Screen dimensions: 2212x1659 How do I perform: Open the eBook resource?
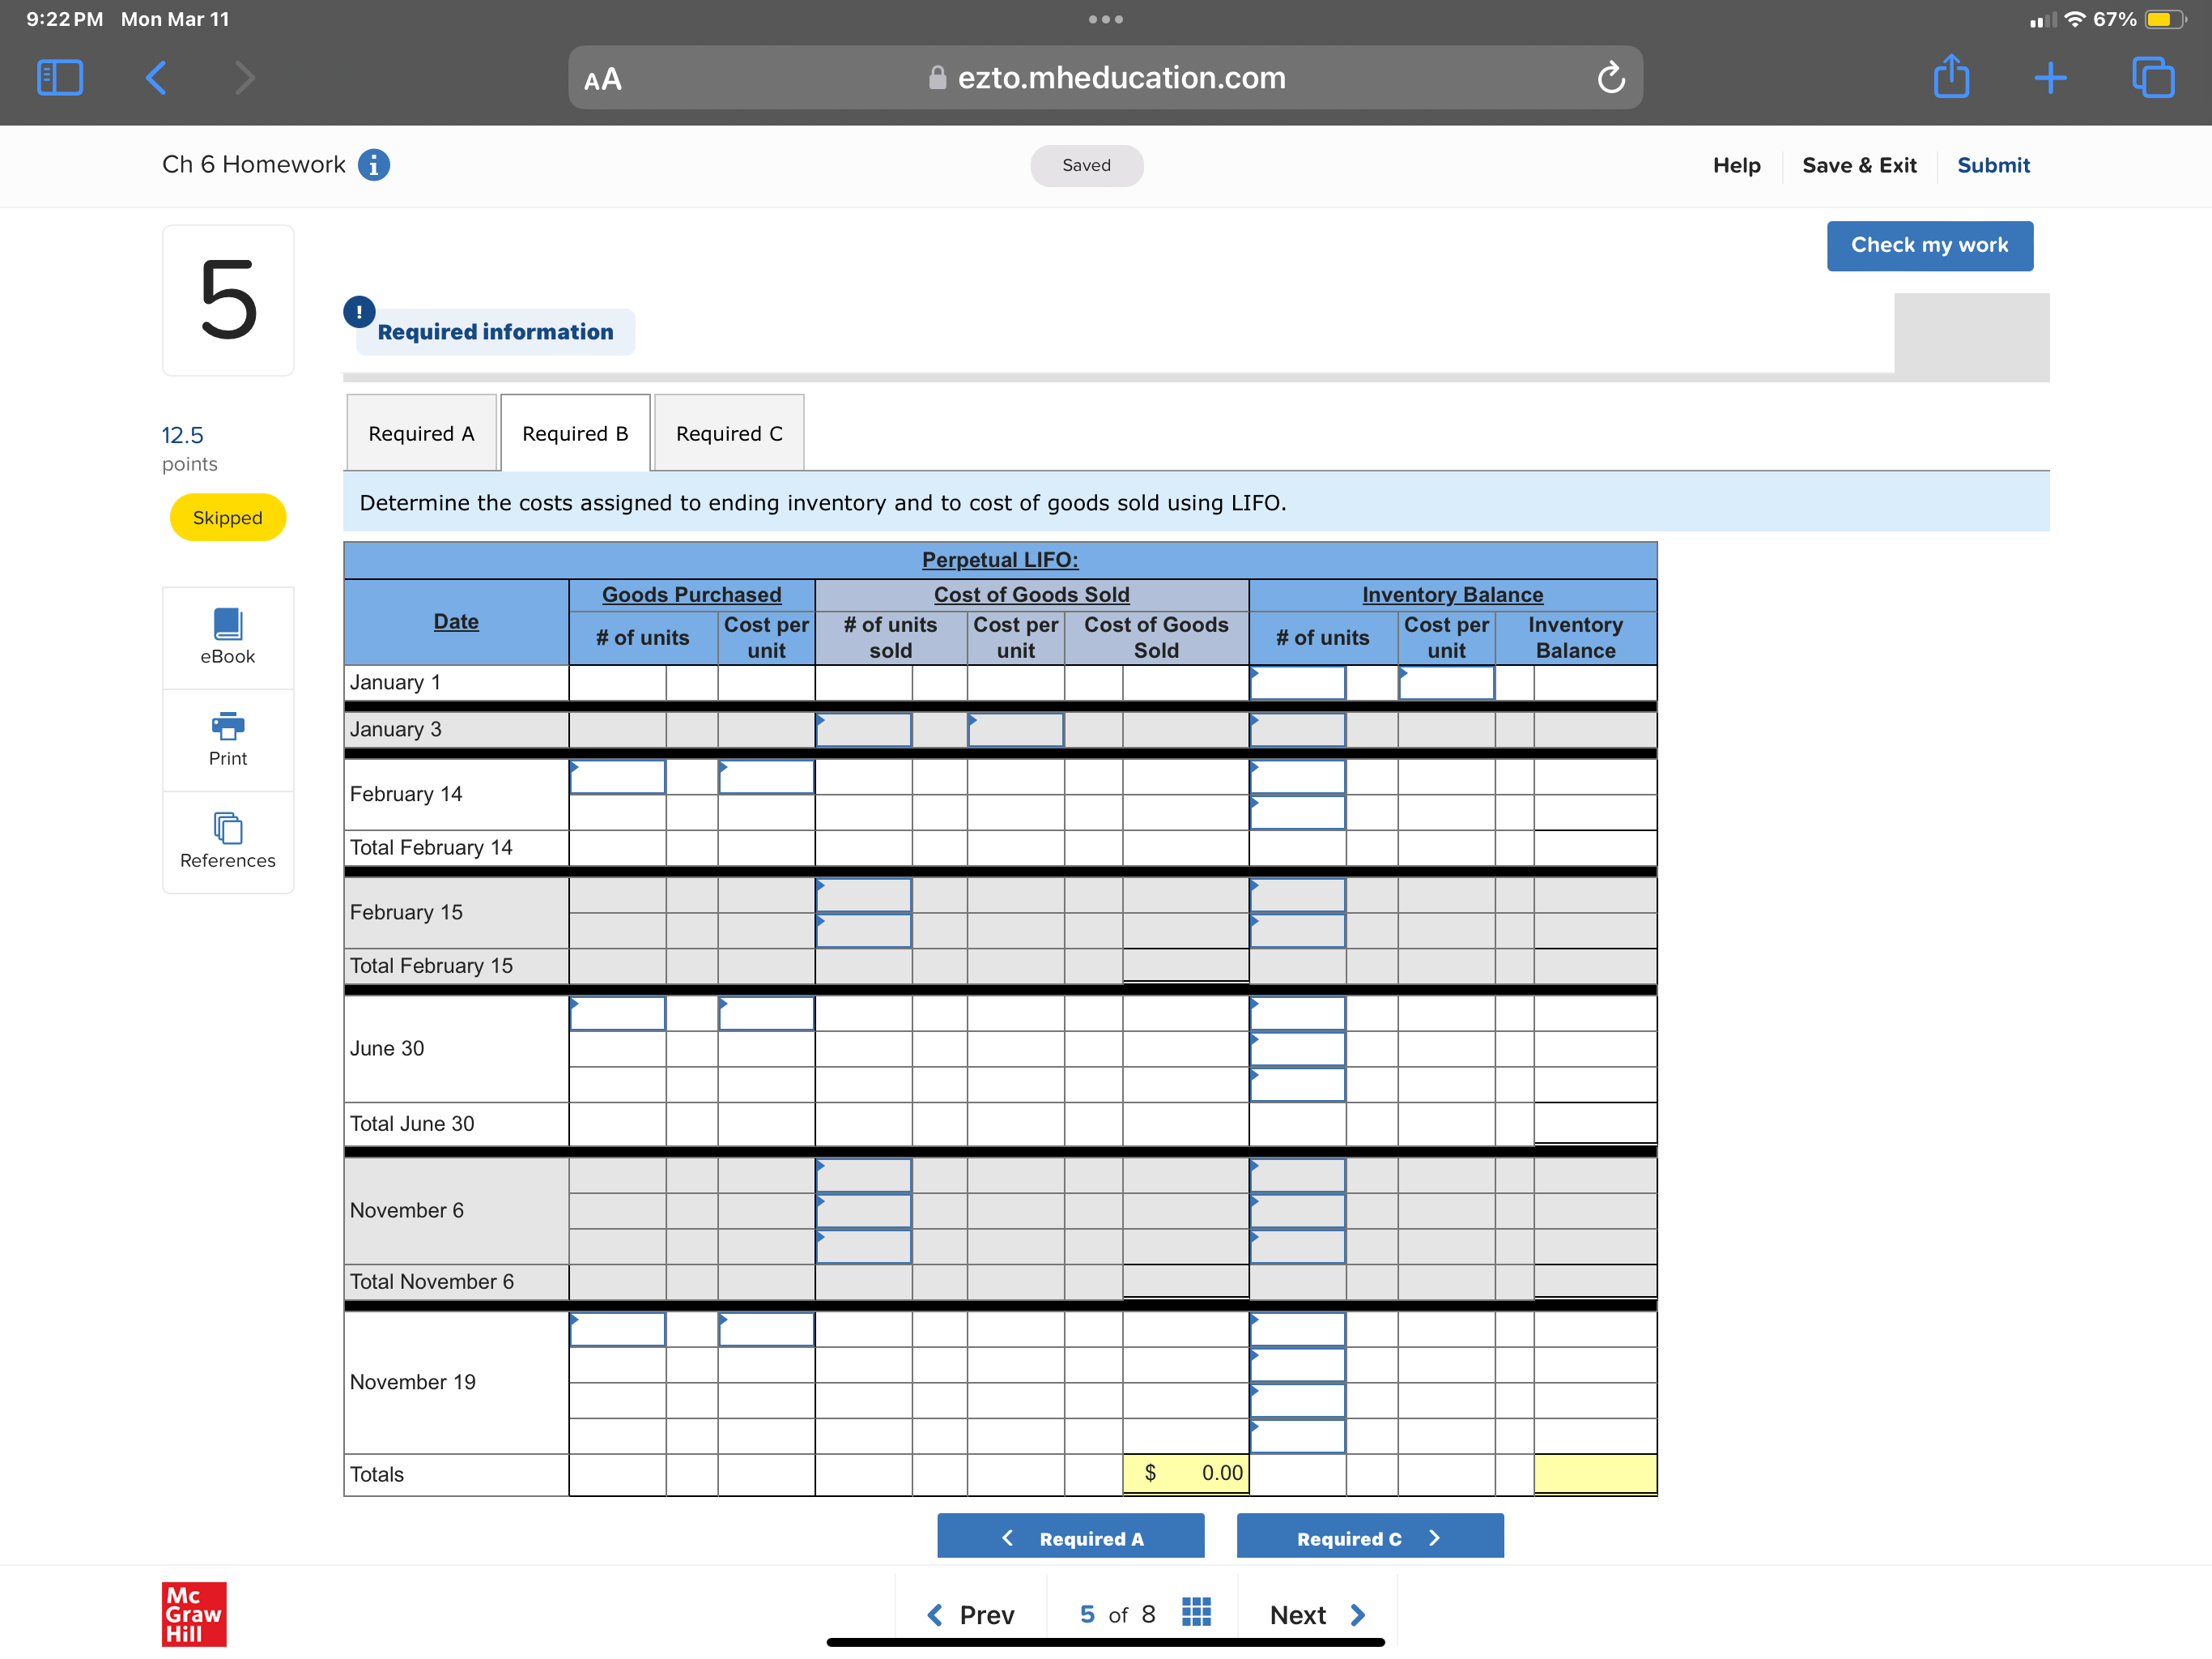227,637
